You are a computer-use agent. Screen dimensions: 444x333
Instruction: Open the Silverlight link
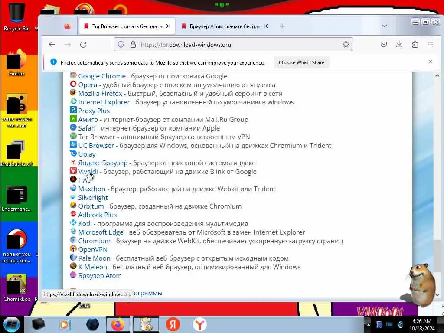(x=93, y=198)
